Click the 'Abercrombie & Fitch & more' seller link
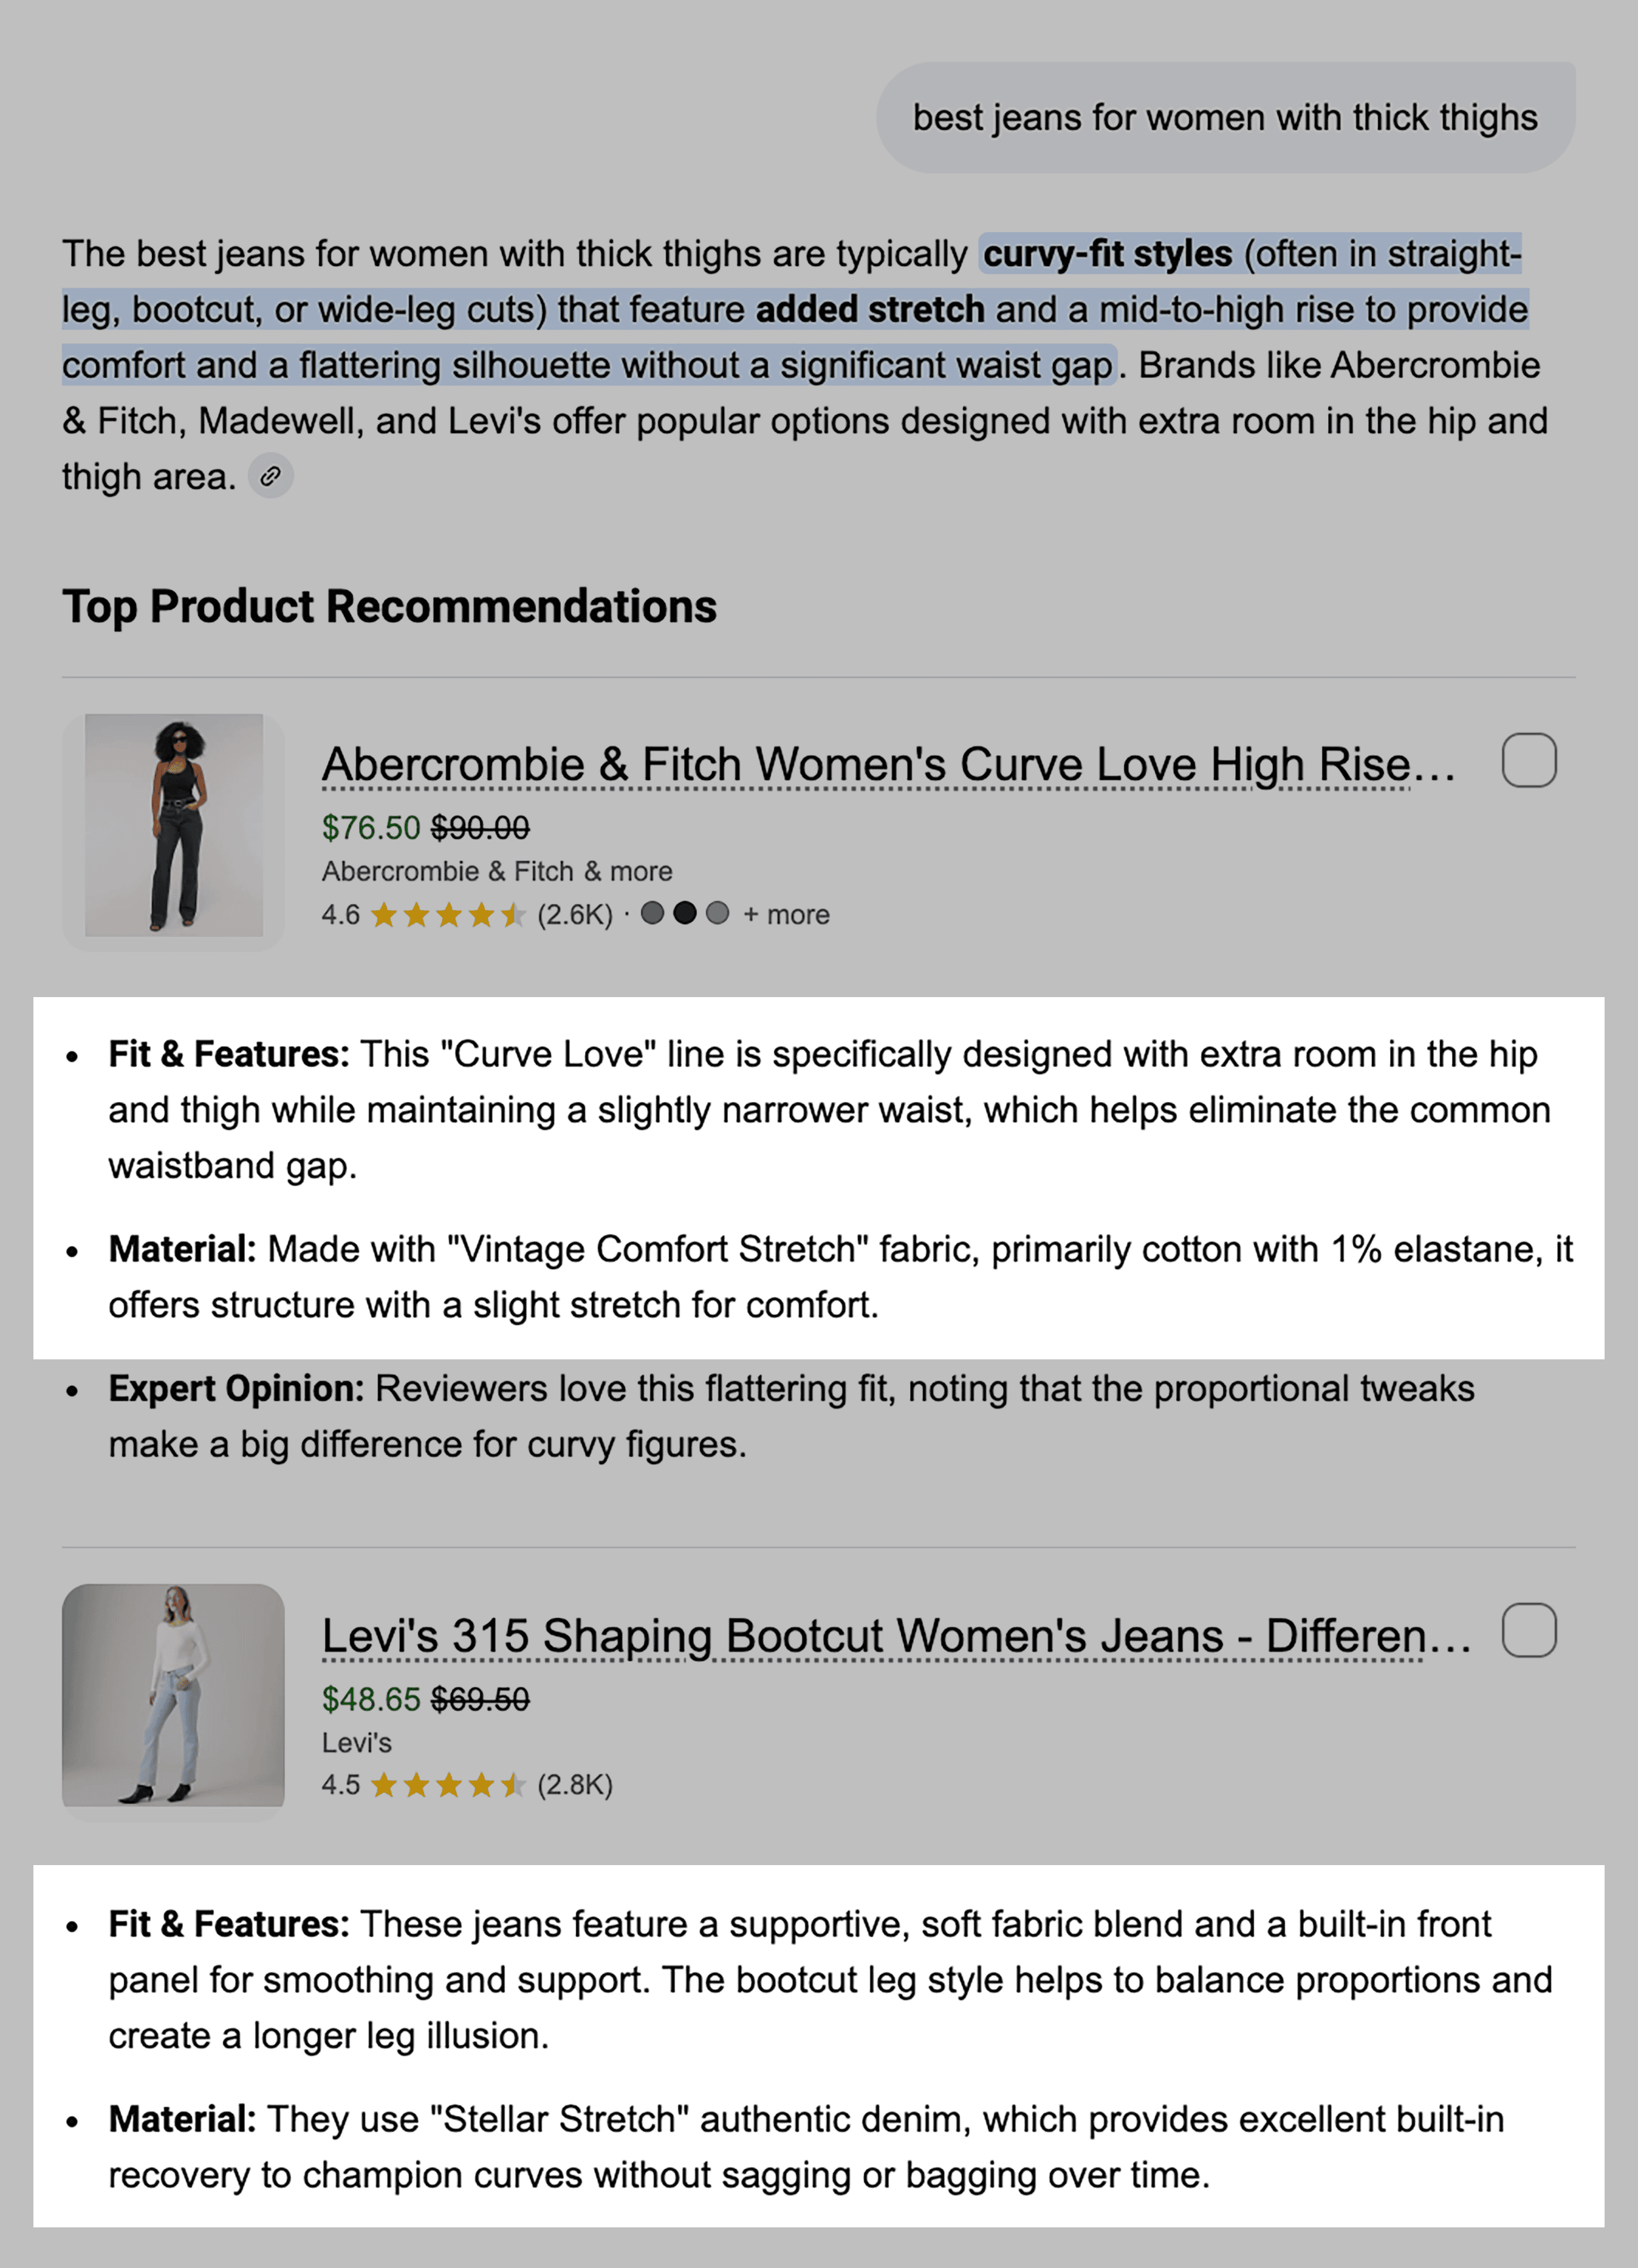The height and width of the screenshot is (2268, 1638). [496, 871]
